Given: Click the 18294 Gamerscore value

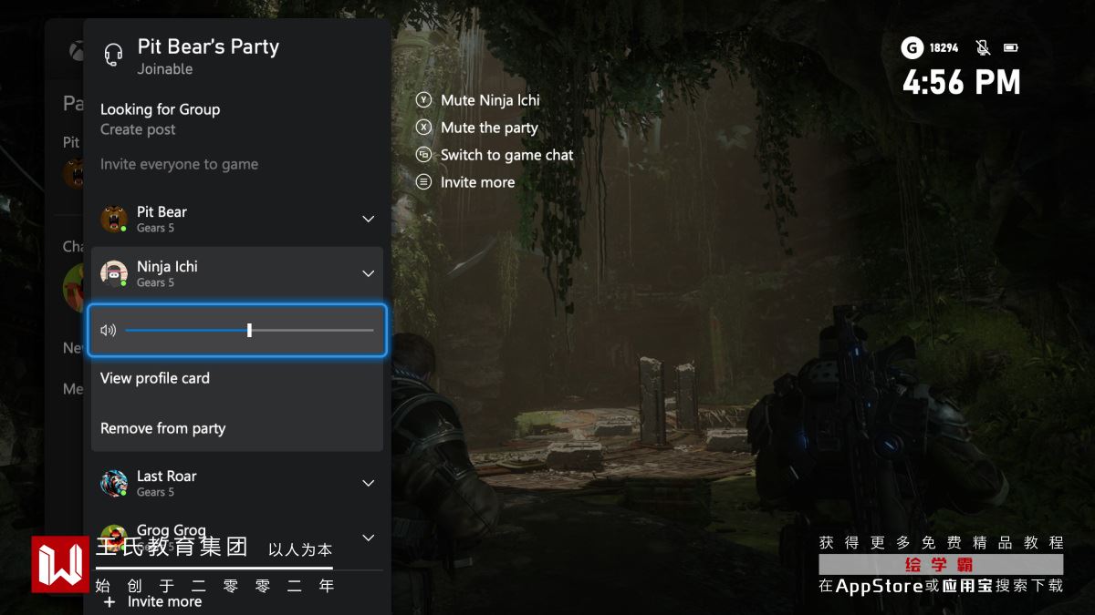Looking at the screenshot, I should pos(944,47).
